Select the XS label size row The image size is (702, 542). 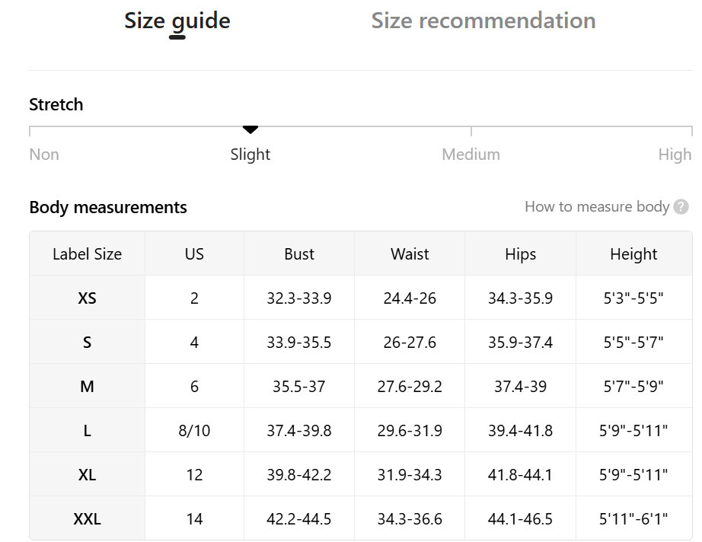point(88,298)
